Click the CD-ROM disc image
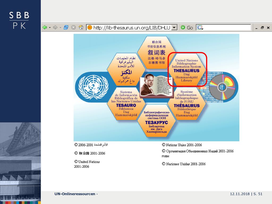The height and width of the screenshot is (204, 272). click(x=222, y=87)
